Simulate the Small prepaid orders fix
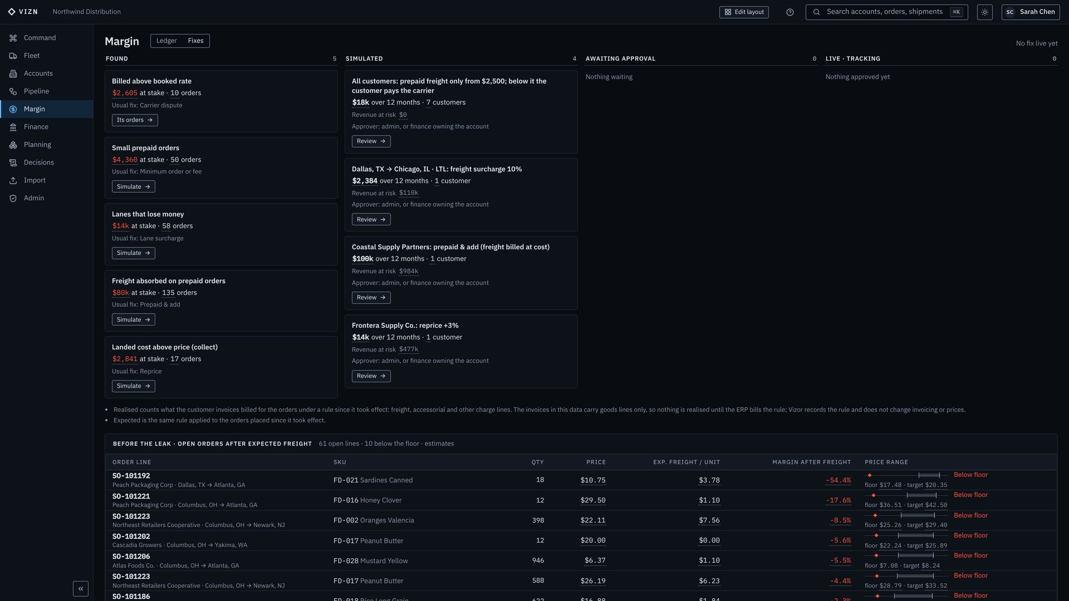Image resolution: width=1069 pixels, height=601 pixels. point(134,187)
